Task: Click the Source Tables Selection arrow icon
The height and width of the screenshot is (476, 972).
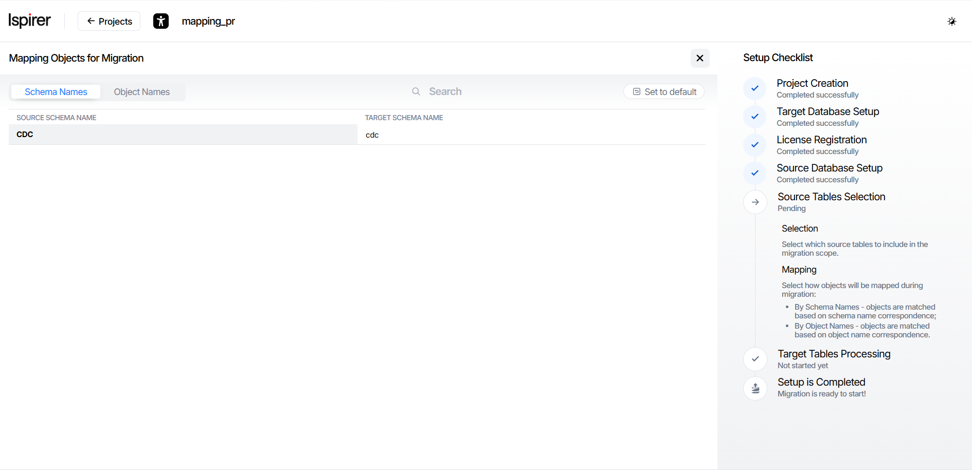Action: [x=755, y=202]
